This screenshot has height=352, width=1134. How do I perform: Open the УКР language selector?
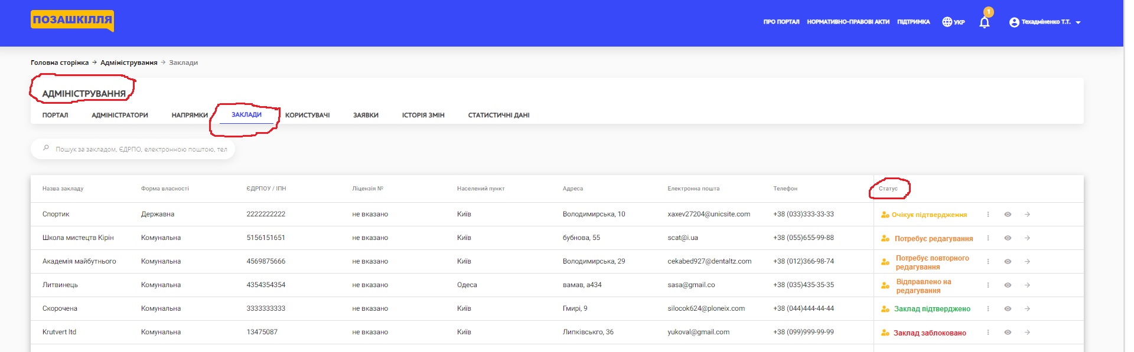coord(959,22)
